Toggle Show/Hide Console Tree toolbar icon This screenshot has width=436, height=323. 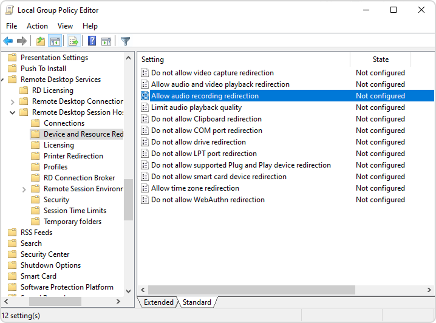tap(55, 41)
